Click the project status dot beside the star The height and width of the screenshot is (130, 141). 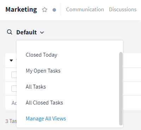[x=54, y=10]
